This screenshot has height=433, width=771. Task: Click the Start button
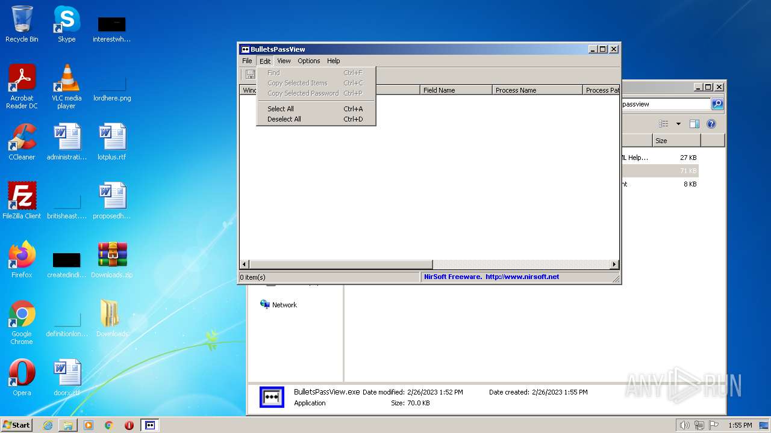pyautogui.click(x=17, y=425)
